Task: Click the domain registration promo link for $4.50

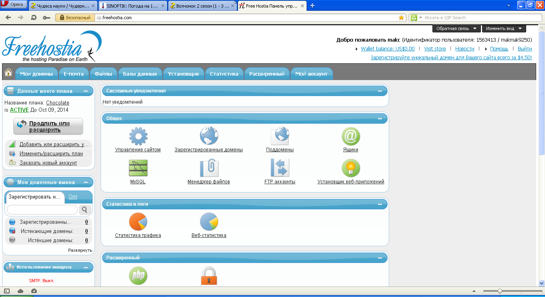Action: 451,57
